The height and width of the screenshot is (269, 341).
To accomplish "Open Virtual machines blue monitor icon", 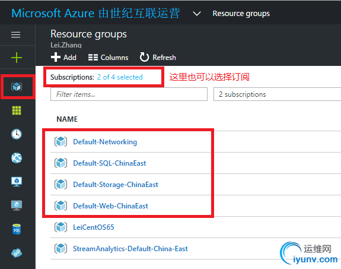I will tap(17, 182).
